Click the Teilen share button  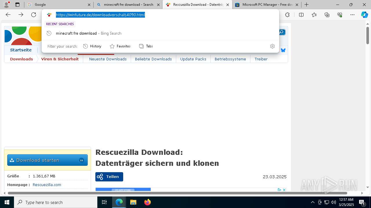[x=109, y=177]
